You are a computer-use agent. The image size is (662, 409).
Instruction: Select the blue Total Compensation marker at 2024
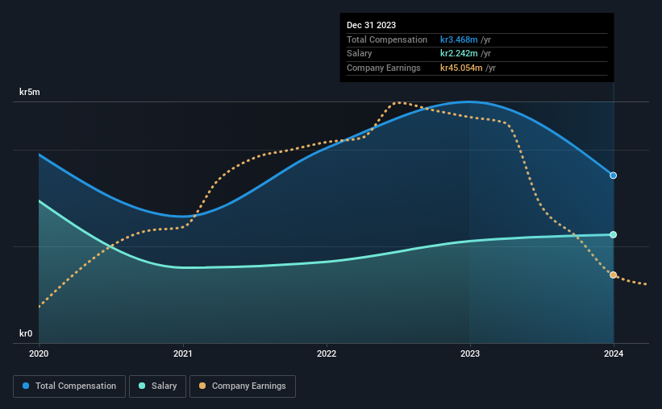[x=613, y=176]
